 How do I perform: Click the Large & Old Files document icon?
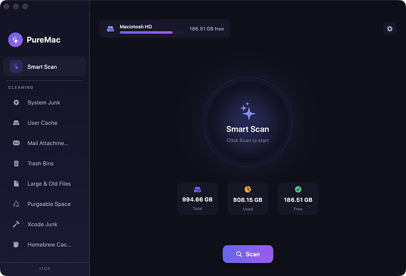(x=16, y=184)
